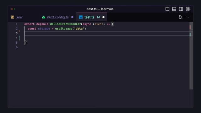Click the 'default' keyword
The width and height of the screenshot is (201, 113).
pyautogui.click(x=42, y=24)
